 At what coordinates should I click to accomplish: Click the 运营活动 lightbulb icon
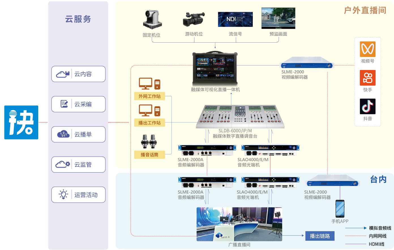[x=63, y=194]
